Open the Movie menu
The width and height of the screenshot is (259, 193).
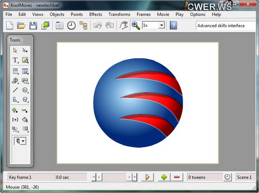pyautogui.click(x=163, y=14)
